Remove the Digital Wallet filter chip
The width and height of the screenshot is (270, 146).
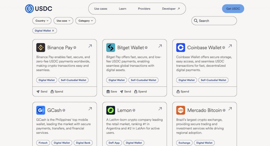(53, 31)
